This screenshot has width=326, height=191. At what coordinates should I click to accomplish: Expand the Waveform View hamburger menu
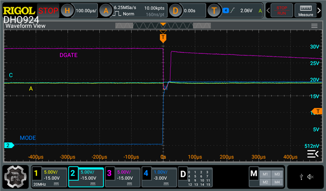pyautogui.click(x=314, y=26)
